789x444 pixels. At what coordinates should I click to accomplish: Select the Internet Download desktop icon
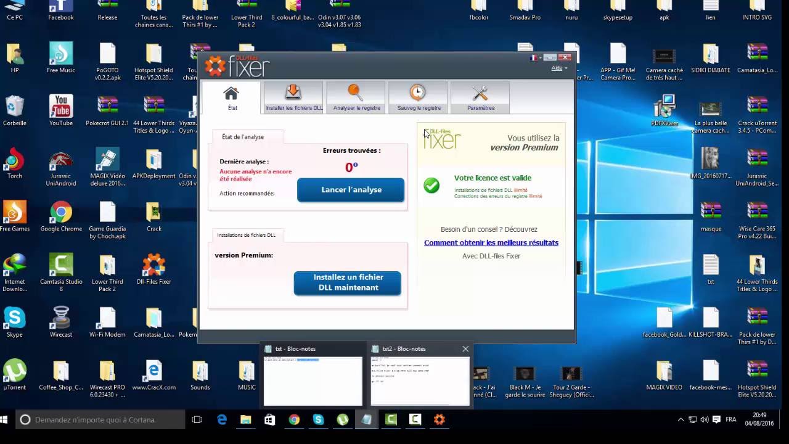[x=15, y=273]
